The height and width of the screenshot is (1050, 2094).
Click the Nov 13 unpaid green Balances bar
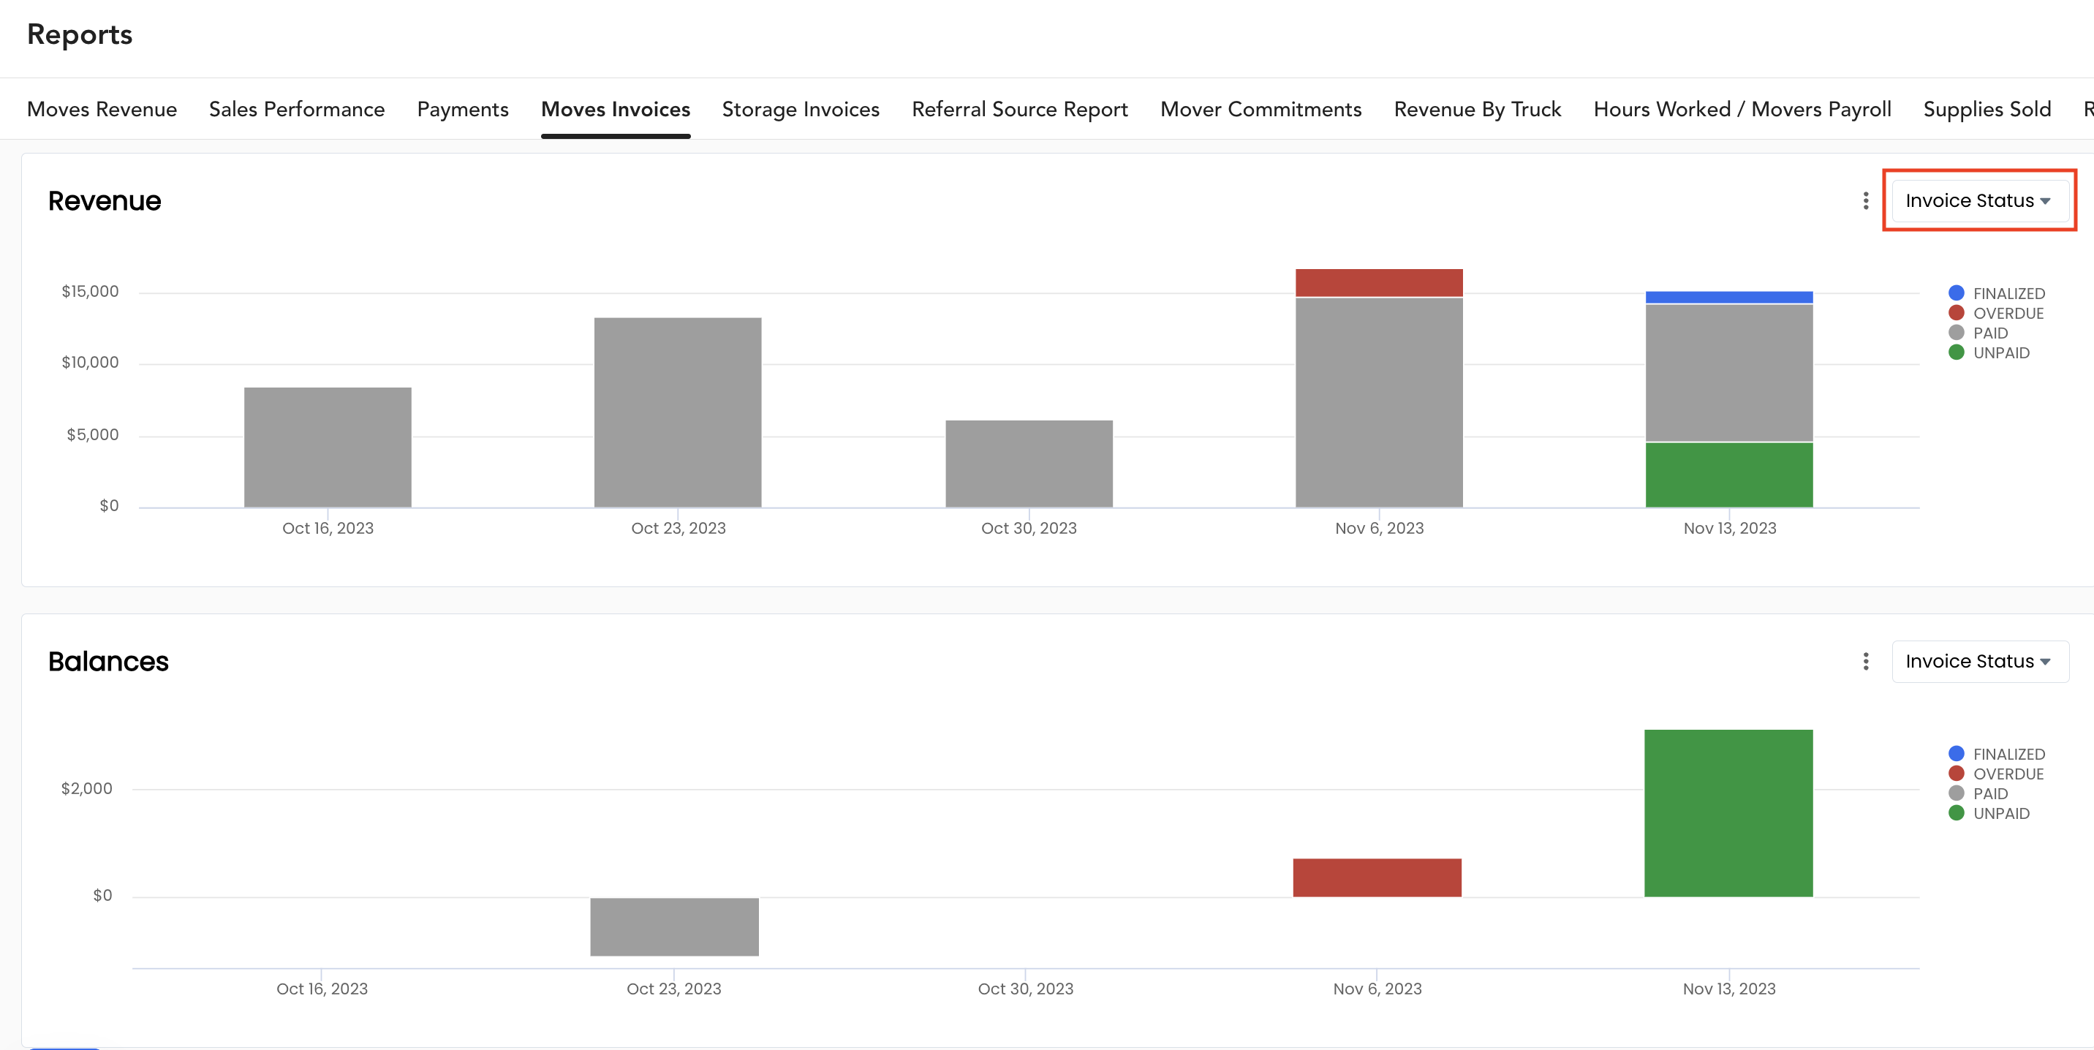coord(1728,814)
